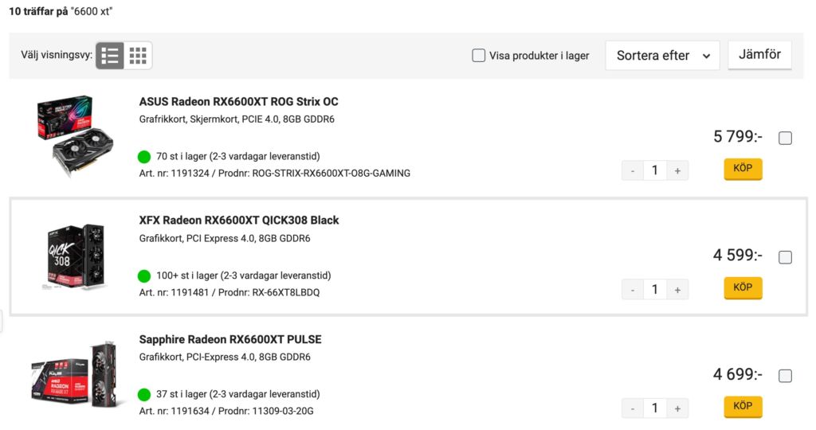Switch to list view layout
This screenshot has width=816, height=430.
point(110,56)
